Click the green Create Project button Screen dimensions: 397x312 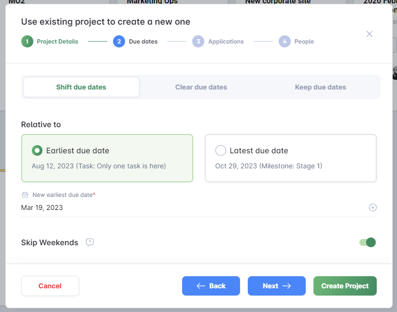pyautogui.click(x=345, y=286)
